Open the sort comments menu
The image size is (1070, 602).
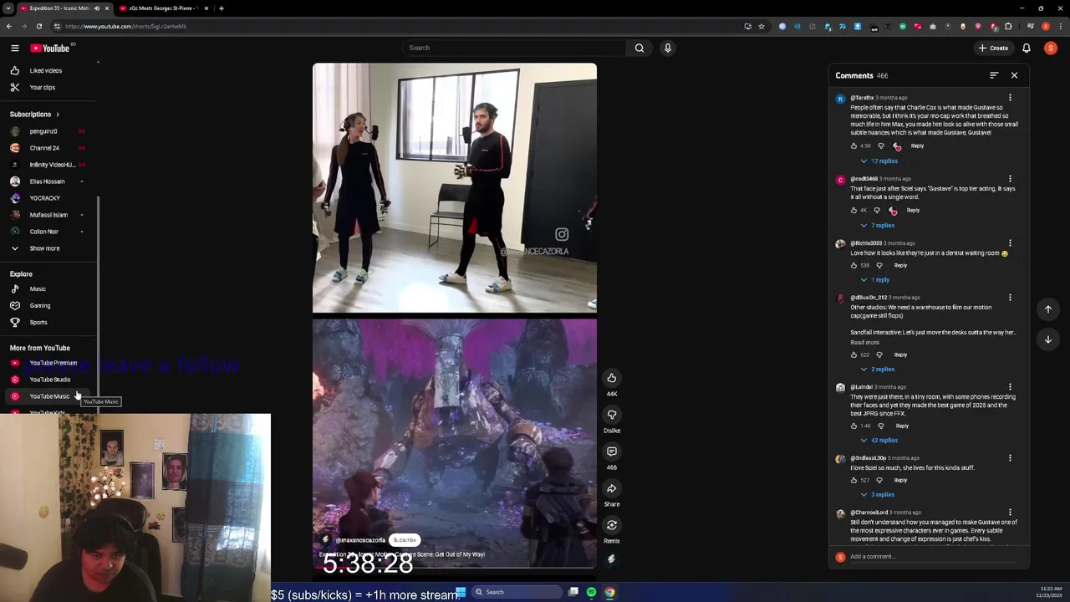[994, 75]
